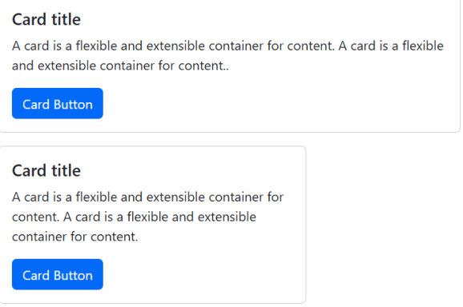
Task: Click the word "extensible" in the top card's second line
Action: [66, 66]
